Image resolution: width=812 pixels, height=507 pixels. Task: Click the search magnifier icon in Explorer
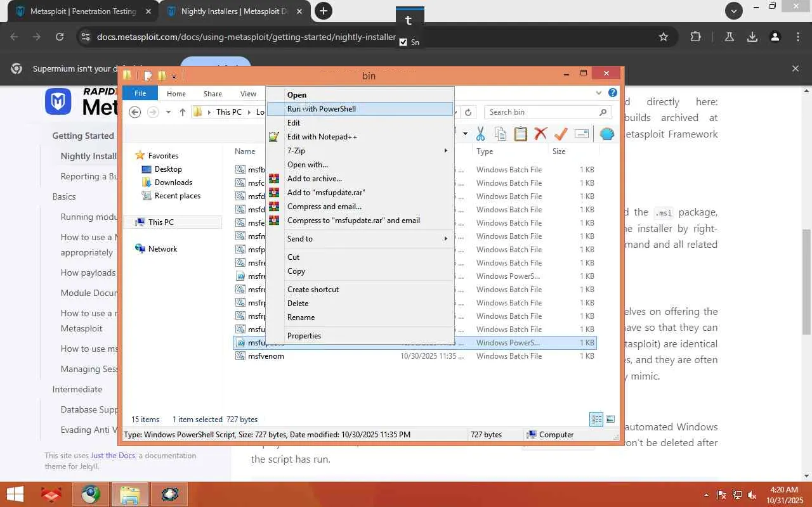tap(603, 112)
